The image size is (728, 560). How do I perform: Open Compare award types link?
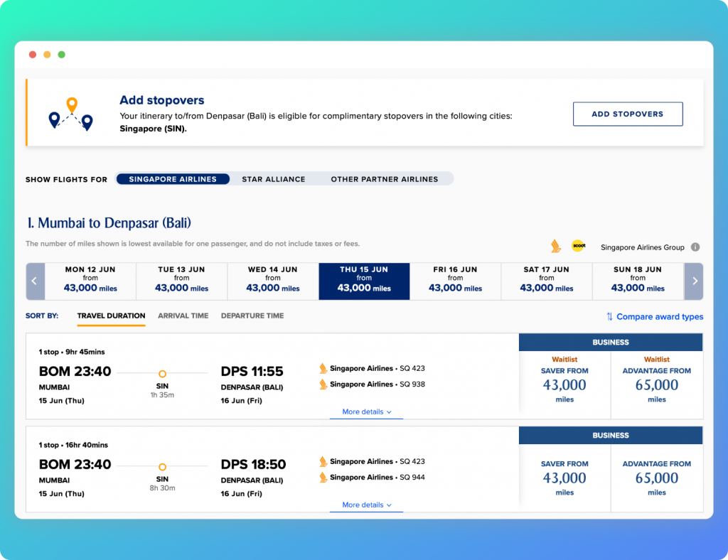(660, 316)
